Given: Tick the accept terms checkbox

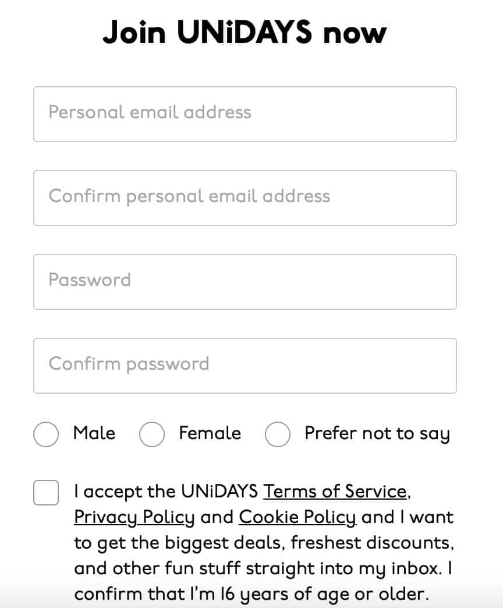Looking at the screenshot, I should pyautogui.click(x=46, y=493).
